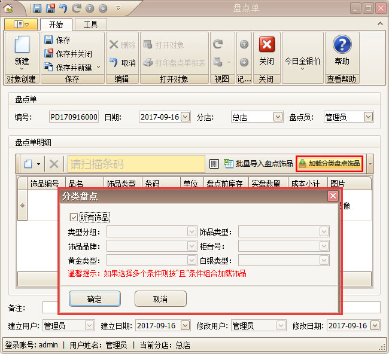389x354 pixels.
Task: Click the scan barcode input field
Action: [x=136, y=164]
